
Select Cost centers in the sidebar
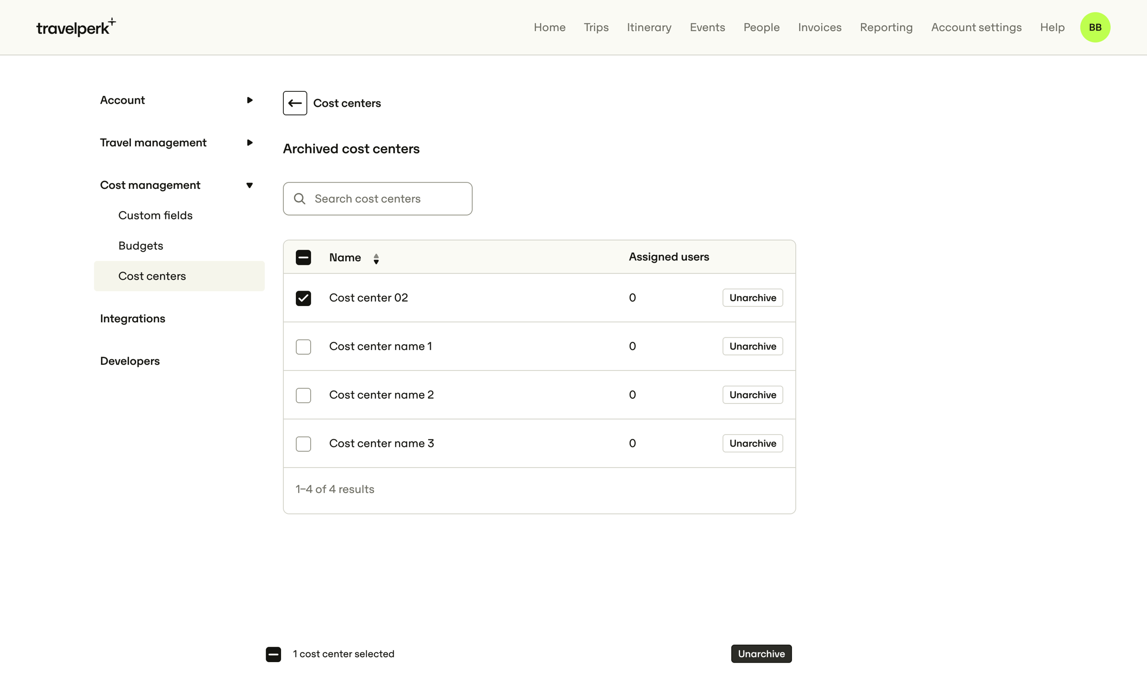(179, 276)
